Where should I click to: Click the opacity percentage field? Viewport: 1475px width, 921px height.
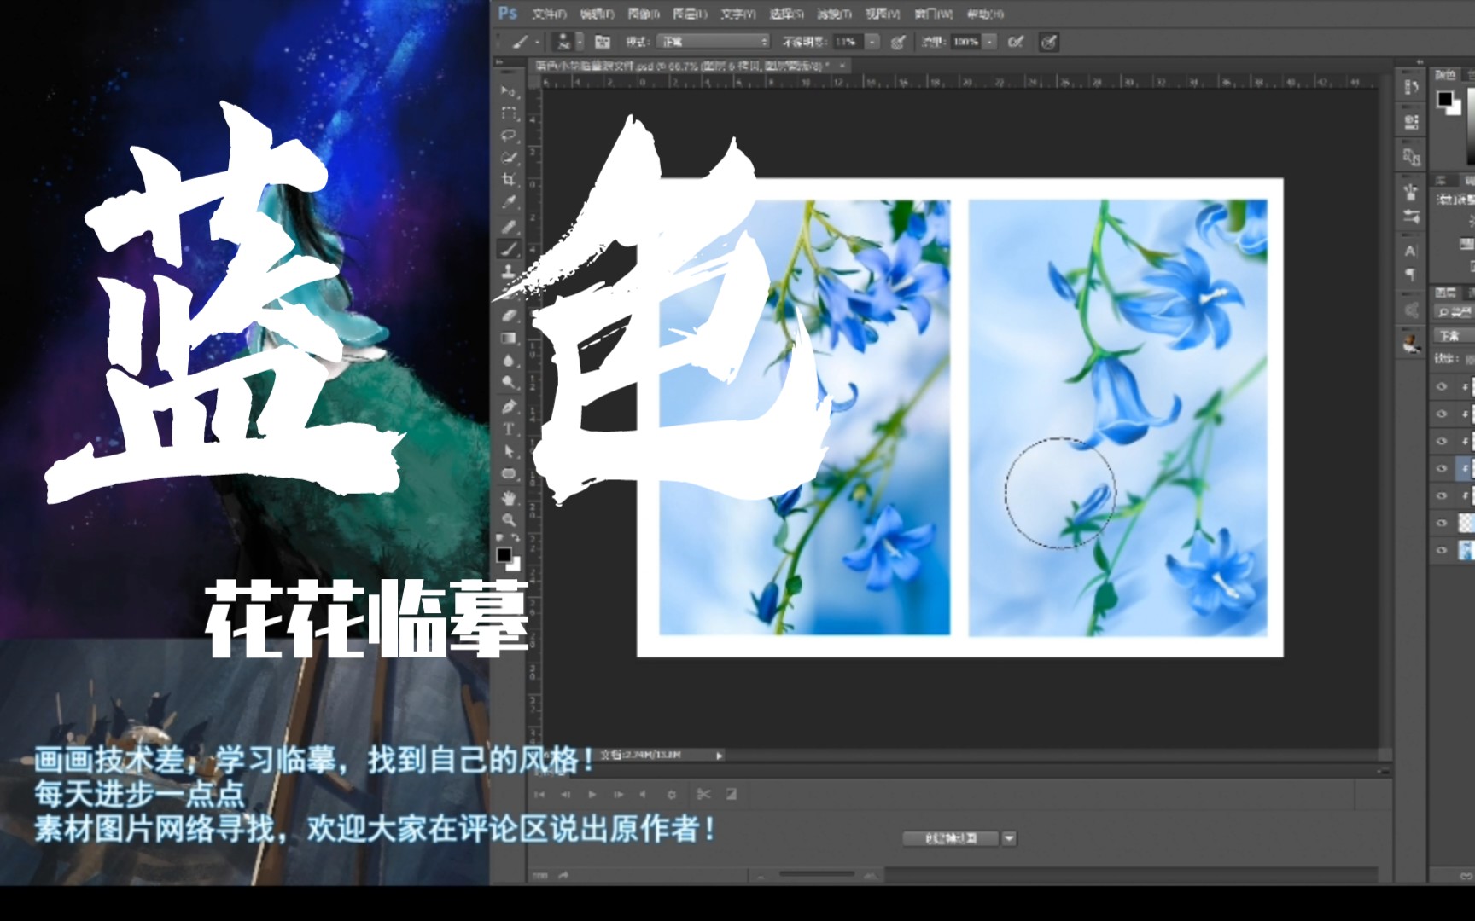click(x=848, y=42)
